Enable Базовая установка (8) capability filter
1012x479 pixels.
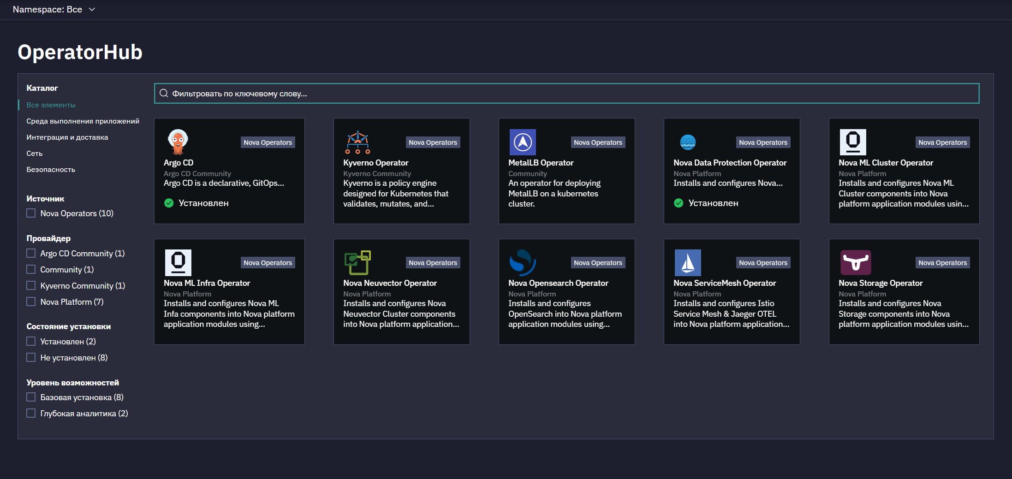(x=31, y=397)
